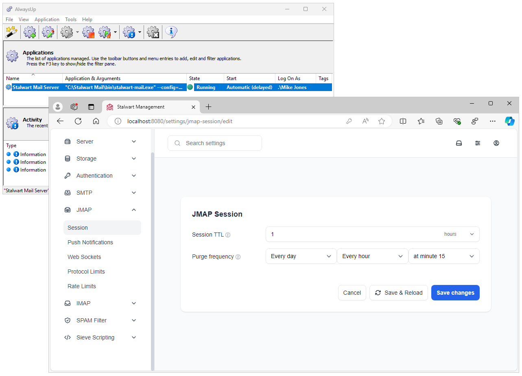
Task: Open the Tools menu in AlwaysUp
Action: click(71, 20)
